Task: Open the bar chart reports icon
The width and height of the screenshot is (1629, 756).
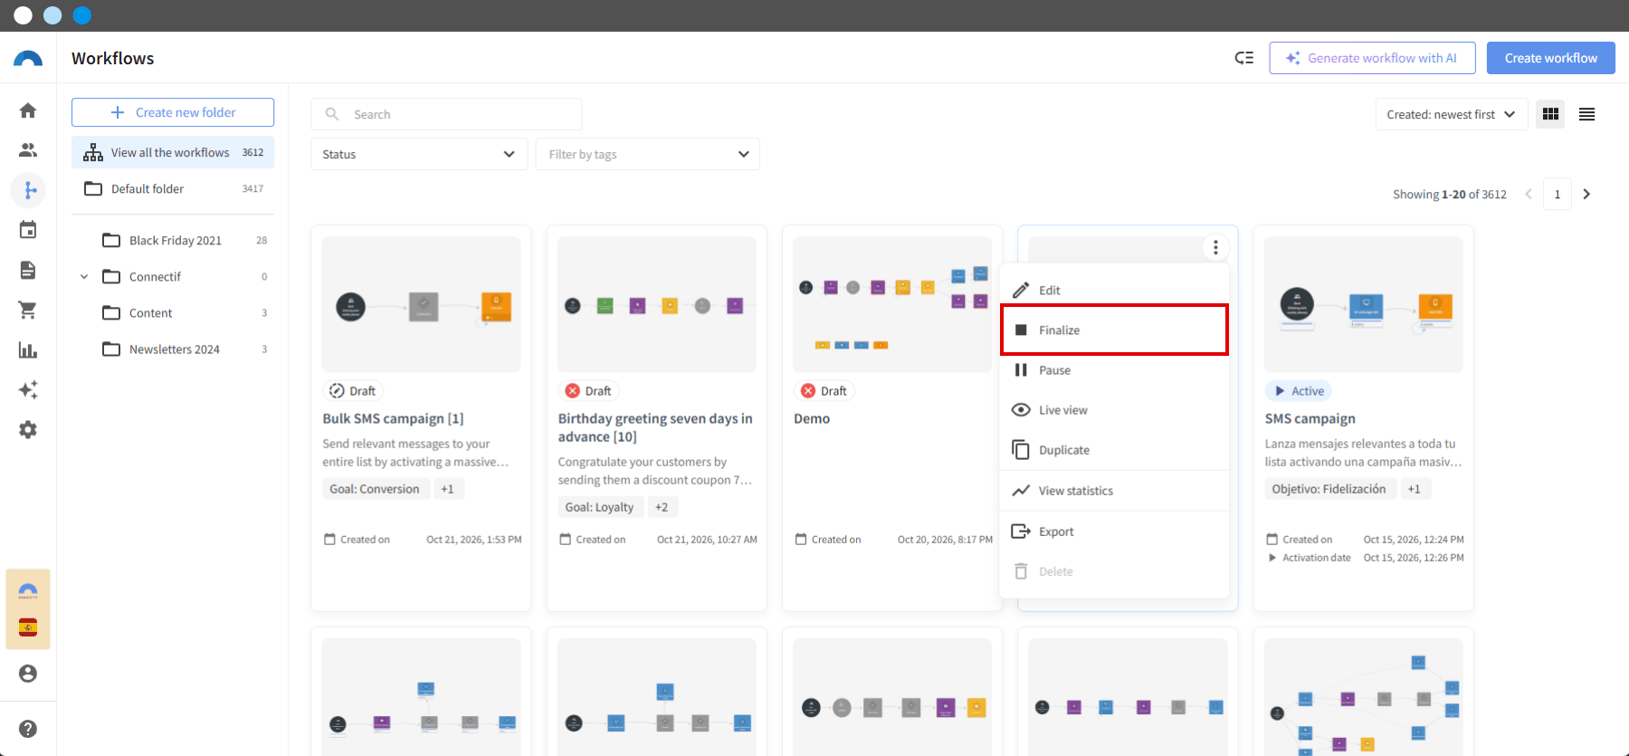Action: 28,349
